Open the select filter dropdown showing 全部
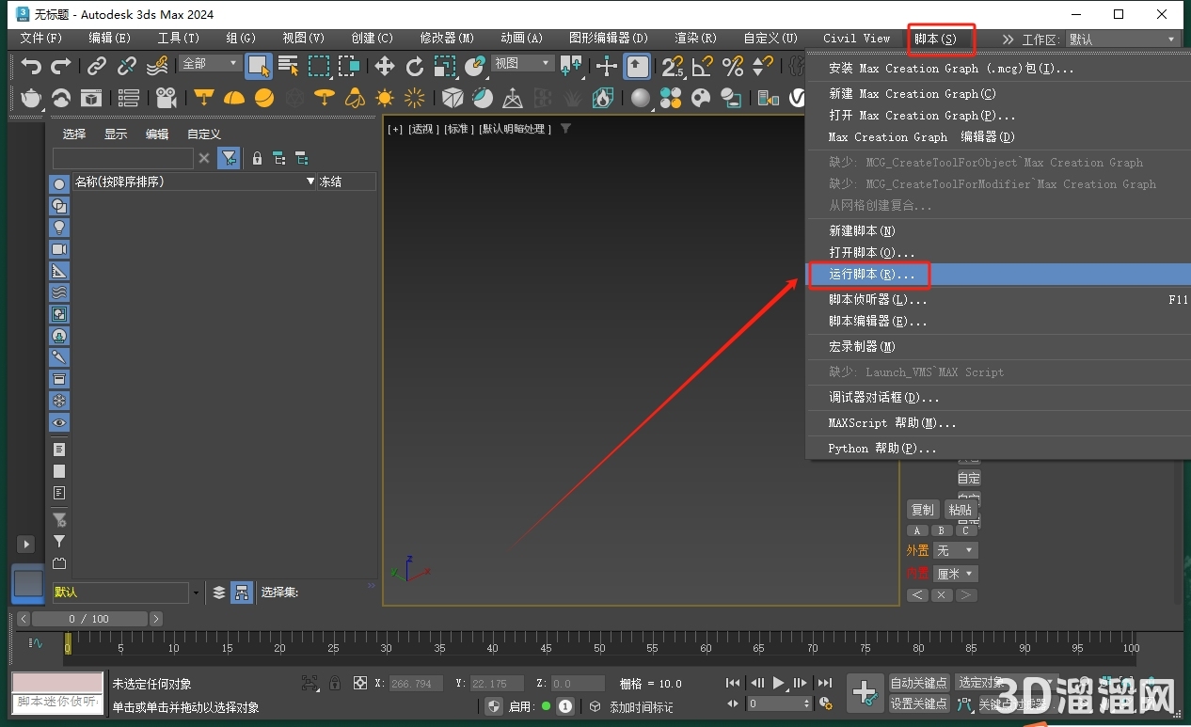Image resolution: width=1191 pixels, height=727 pixels. tap(211, 63)
